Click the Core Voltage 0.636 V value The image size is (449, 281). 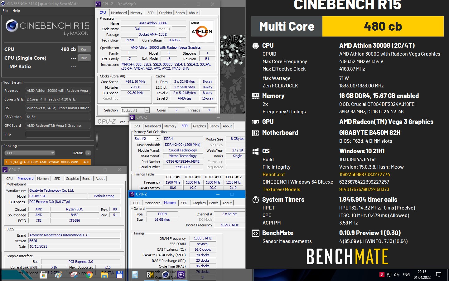point(175,40)
